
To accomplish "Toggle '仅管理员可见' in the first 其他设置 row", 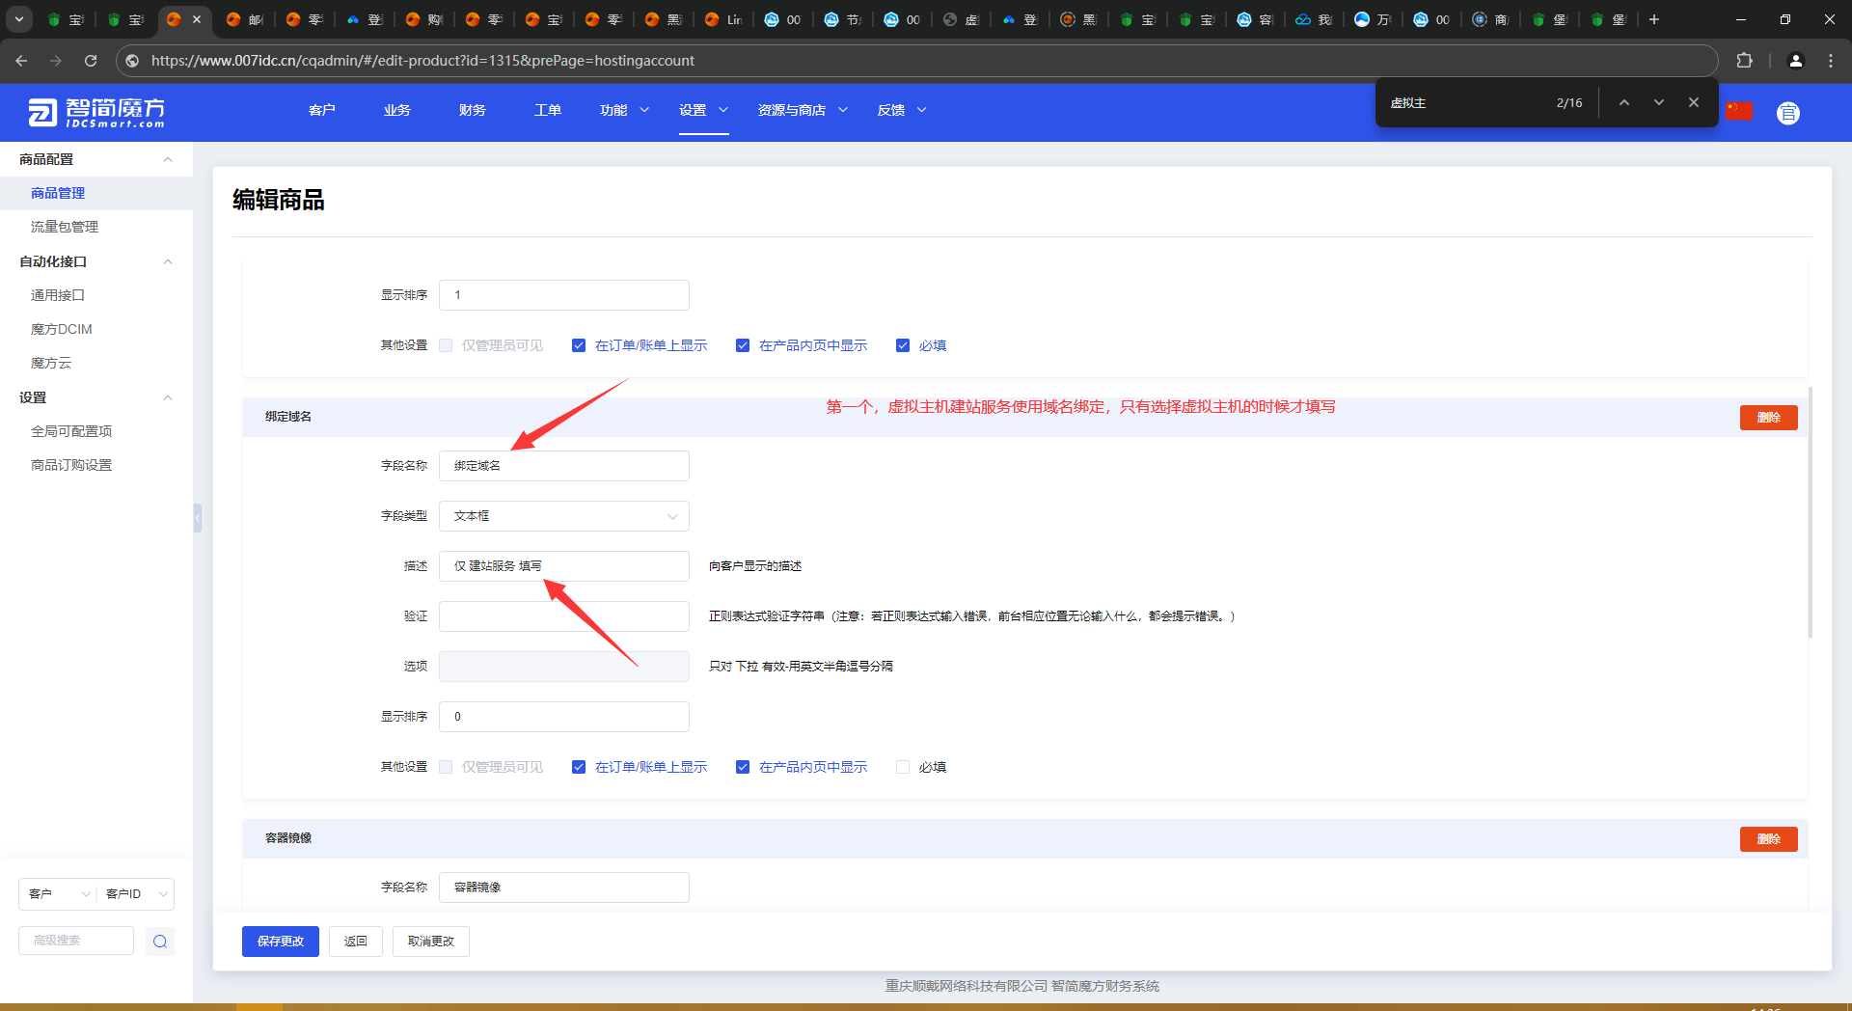I will (446, 345).
